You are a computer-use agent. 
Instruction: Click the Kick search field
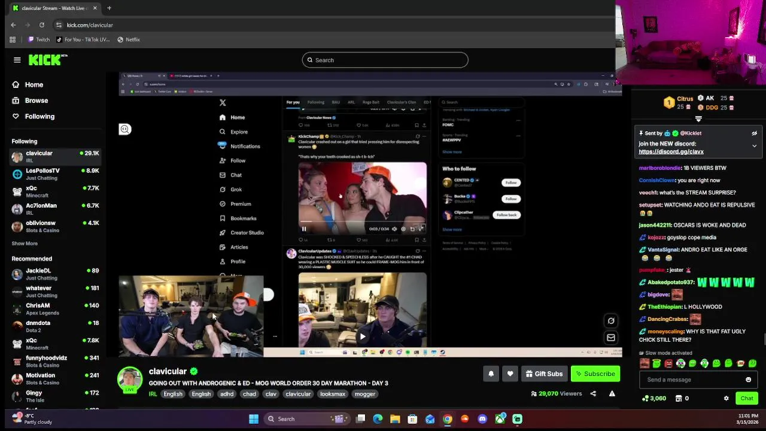pos(385,60)
